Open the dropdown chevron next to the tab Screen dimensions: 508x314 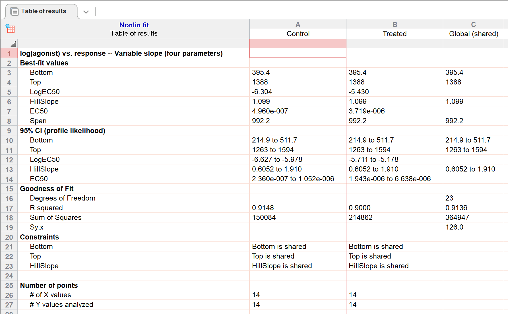[86, 12]
